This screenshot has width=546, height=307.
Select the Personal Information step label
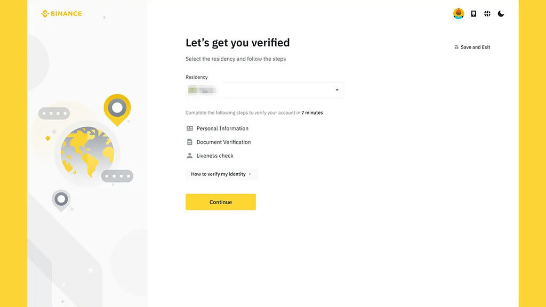[x=222, y=128]
